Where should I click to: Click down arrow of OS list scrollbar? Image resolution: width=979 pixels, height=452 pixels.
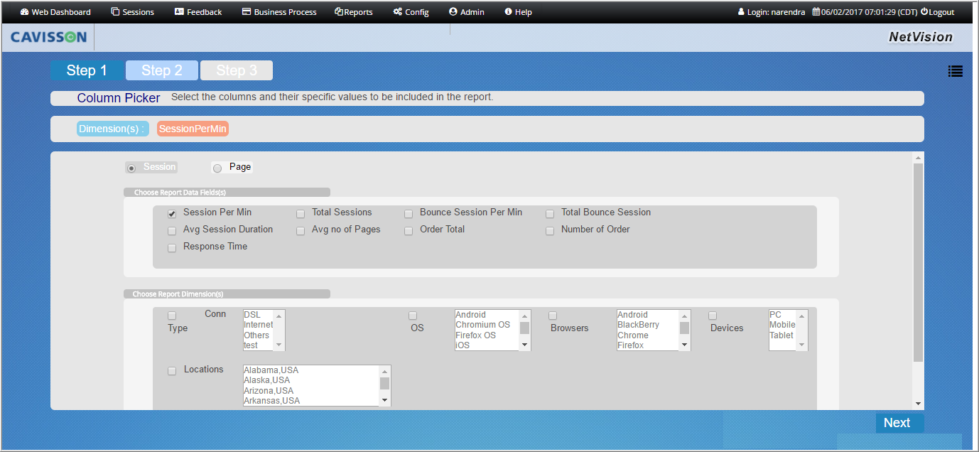525,345
